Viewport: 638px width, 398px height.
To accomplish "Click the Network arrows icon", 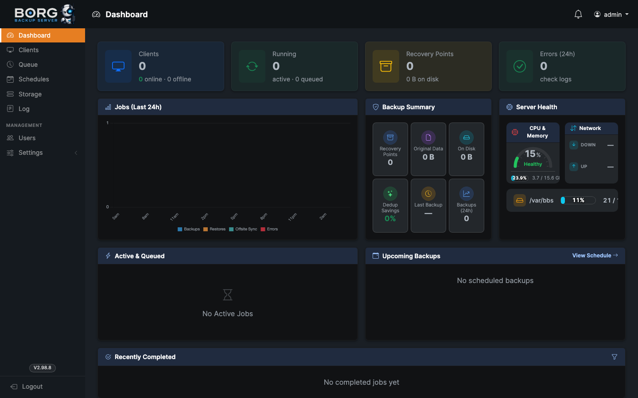I will 573,128.
